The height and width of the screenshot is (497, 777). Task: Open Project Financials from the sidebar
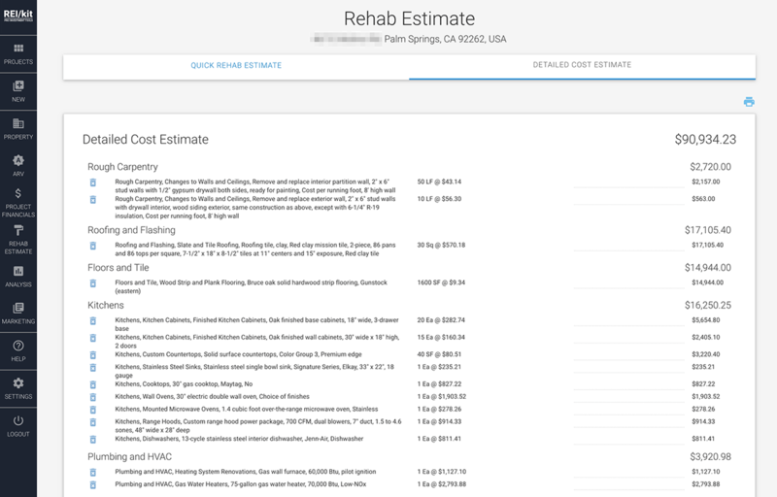18,203
